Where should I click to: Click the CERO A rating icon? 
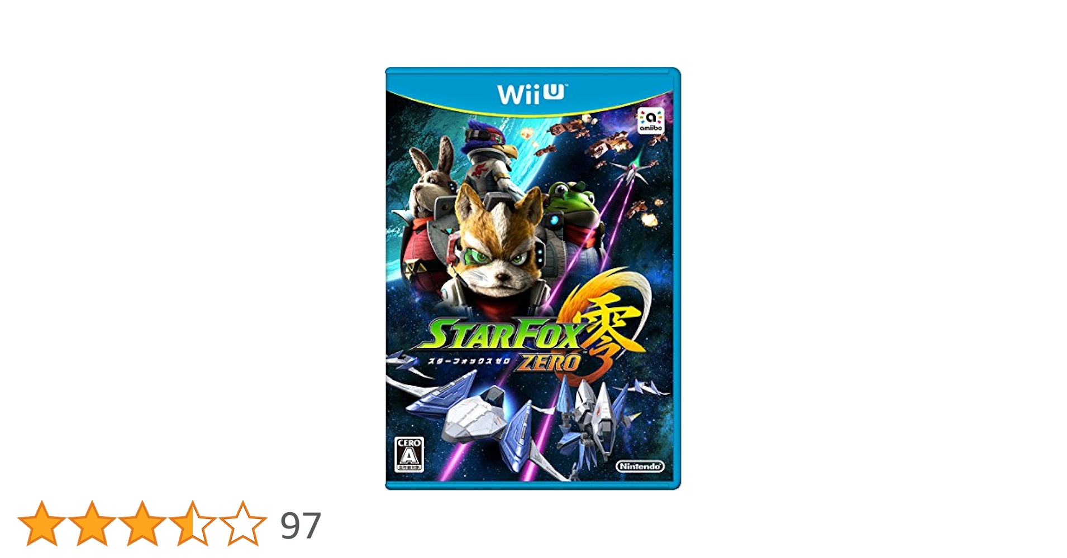[409, 454]
